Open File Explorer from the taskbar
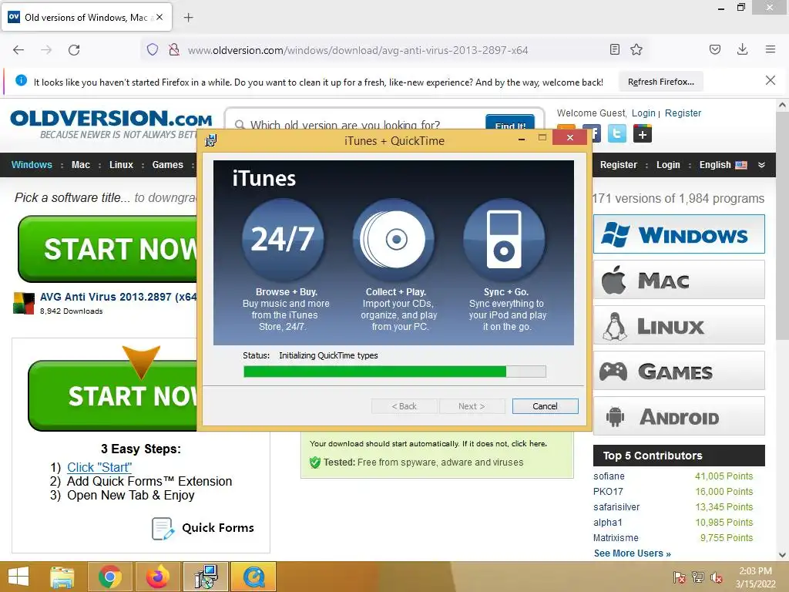This screenshot has width=789, height=592. (62, 577)
